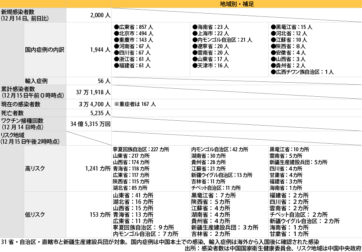Screen dimensions: 362x252
Task: Click the '1,944人' domestic cases value
Action: [100, 50]
